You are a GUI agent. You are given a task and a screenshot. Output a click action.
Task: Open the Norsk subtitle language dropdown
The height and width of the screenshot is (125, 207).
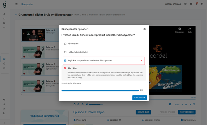179,104
